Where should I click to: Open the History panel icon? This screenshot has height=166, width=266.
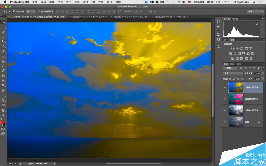pyautogui.click(x=218, y=21)
